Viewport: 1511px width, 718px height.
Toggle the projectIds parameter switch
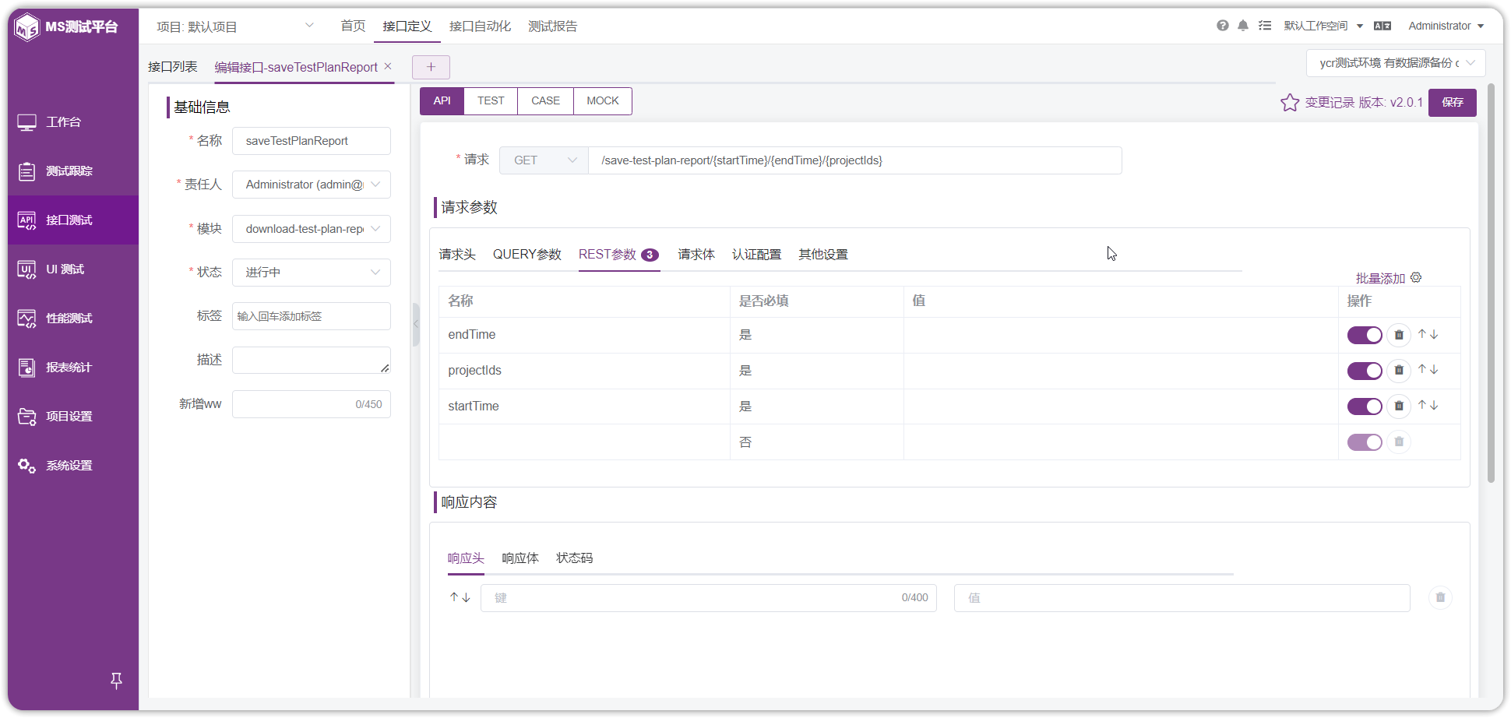(x=1365, y=371)
